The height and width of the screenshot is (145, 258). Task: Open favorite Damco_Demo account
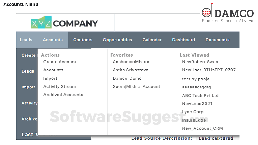click(x=127, y=79)
